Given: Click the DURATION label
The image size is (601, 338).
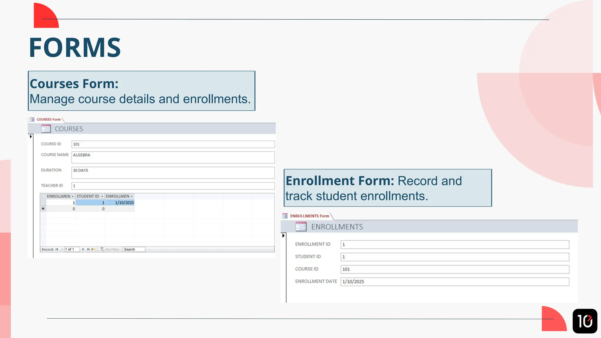Looking at the screenshot, I should pyautogui.click(x=51, y=170).
